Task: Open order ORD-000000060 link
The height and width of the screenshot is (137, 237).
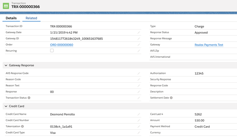Action: (62, 45)
